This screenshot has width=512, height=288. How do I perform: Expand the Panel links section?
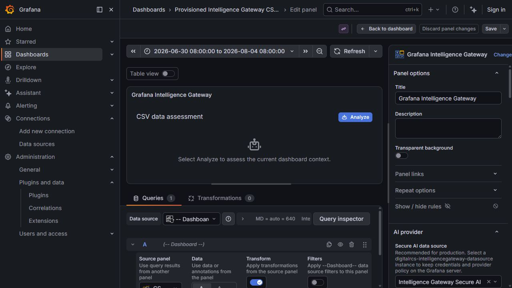(448, 174)
